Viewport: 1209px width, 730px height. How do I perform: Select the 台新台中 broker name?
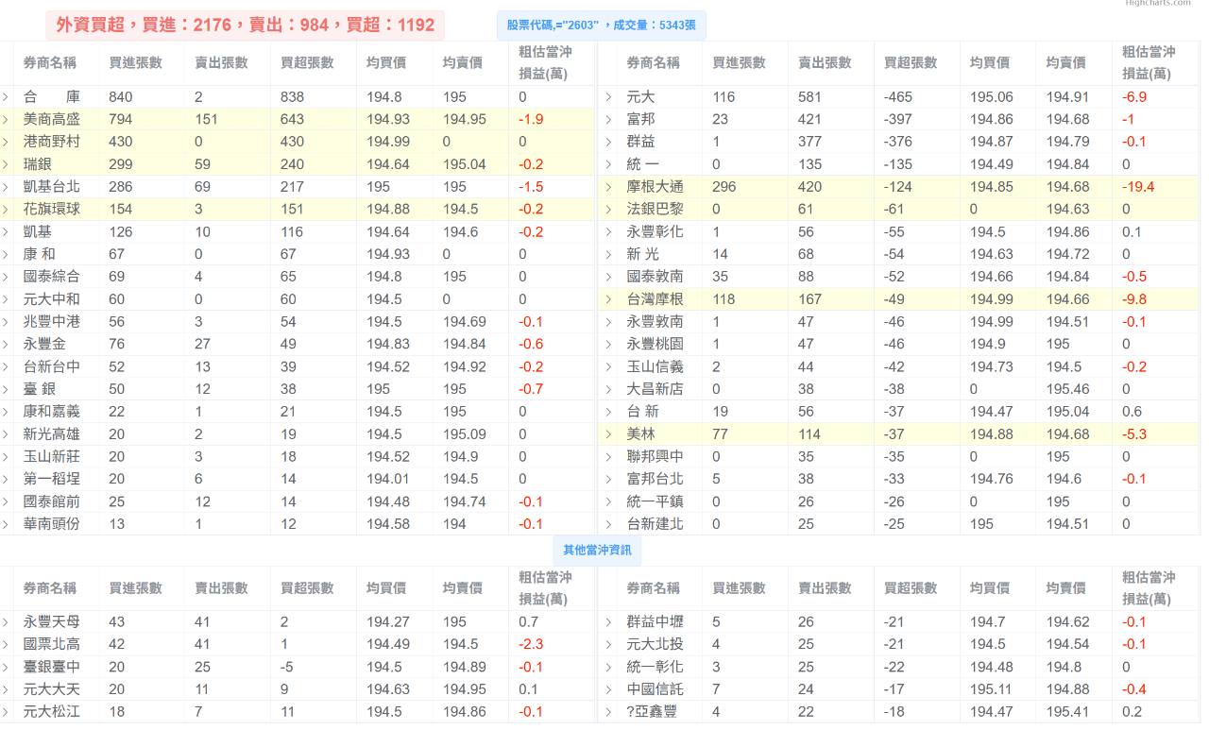point(51,367)
